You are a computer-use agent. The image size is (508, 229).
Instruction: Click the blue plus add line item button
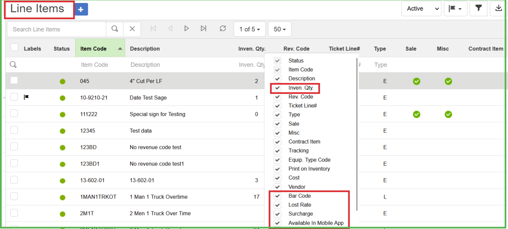[x=81, y=10]
